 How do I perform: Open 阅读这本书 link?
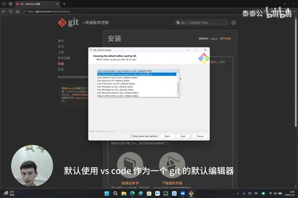click(x=130, y=183)
